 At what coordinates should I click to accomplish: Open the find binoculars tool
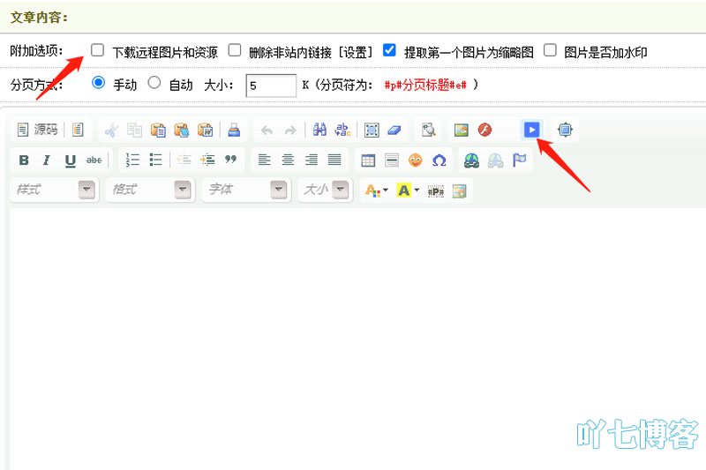[x=319, y=130]
